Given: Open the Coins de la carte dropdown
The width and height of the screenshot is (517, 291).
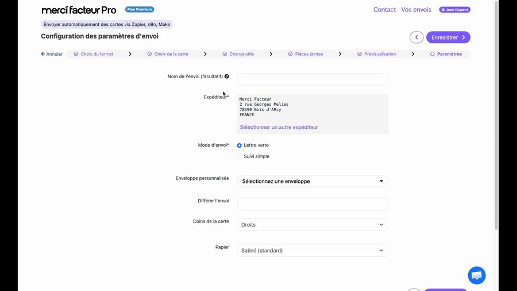Looking at the screenshot, I should click(x=312, y=225).
